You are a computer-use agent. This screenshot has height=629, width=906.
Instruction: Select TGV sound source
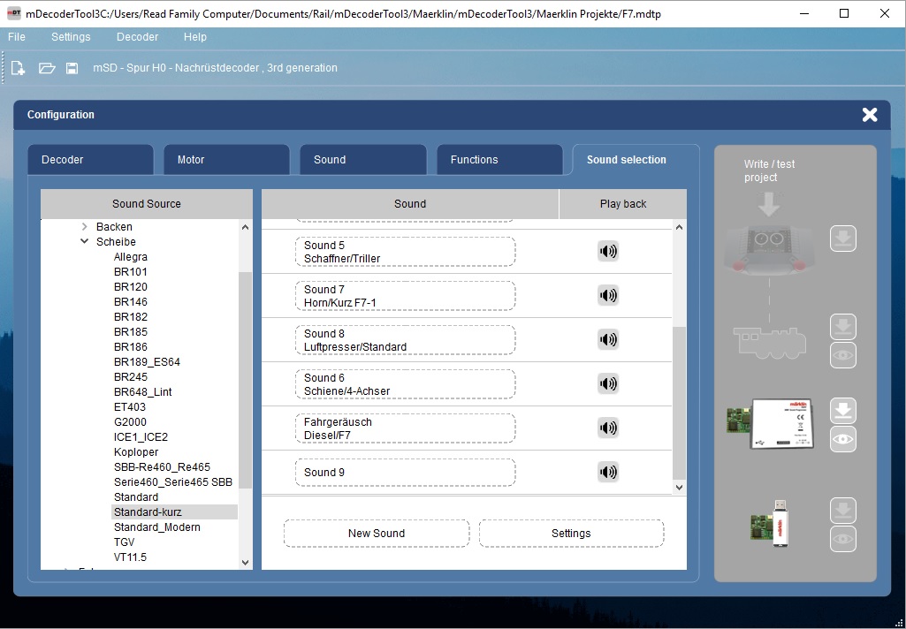pyautogui.click(x=125, y=542)
